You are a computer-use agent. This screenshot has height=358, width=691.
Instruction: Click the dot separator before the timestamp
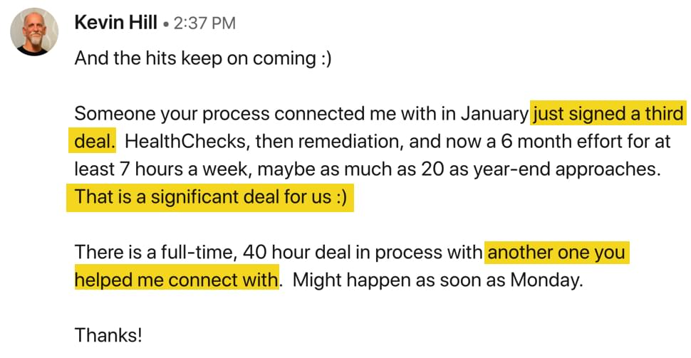pyautogui.click(x=166, y=25)
